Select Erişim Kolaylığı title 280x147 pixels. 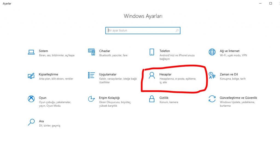(x=109, y=98)
